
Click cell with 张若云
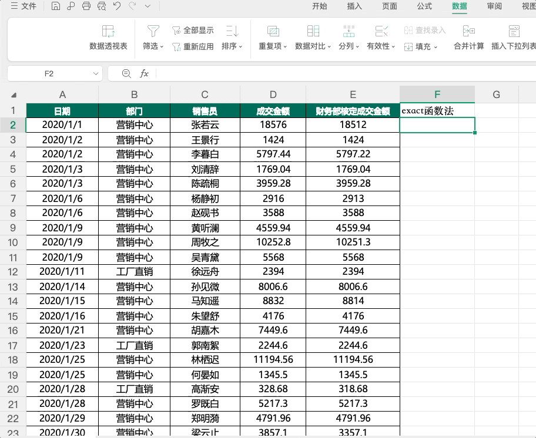pyautogui.click(x=205, y=125)
